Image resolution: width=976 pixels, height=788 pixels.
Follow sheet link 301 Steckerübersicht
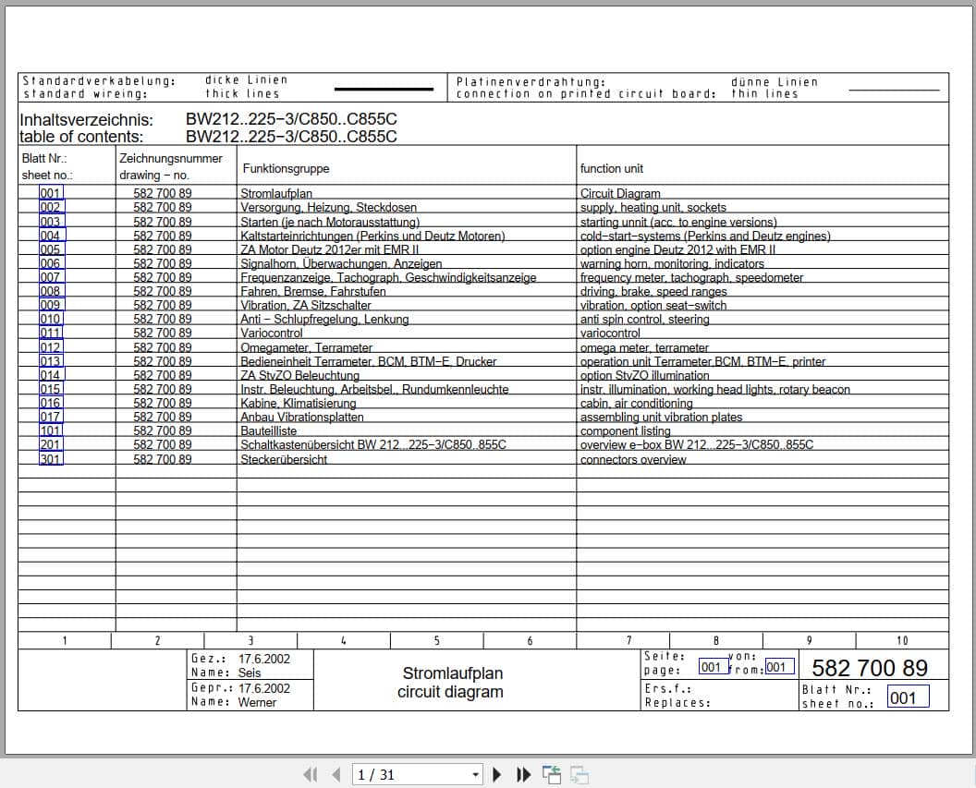51,459
